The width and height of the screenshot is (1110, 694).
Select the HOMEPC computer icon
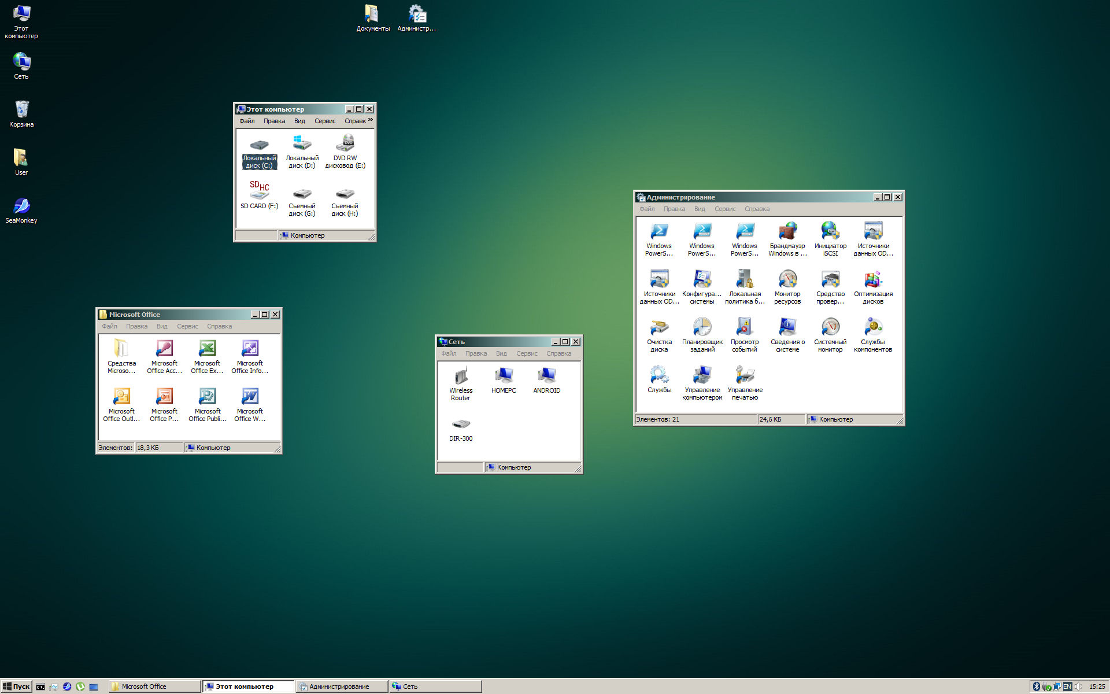504,376
